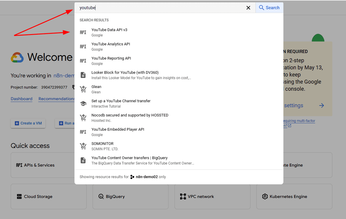This screenshot has width=346, height=219.
Task: Click the VPC network icon
Action: (x=183, y=196)
